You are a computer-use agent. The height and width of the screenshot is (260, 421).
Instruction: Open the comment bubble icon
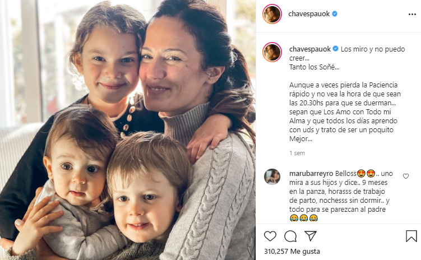(290, 236)
